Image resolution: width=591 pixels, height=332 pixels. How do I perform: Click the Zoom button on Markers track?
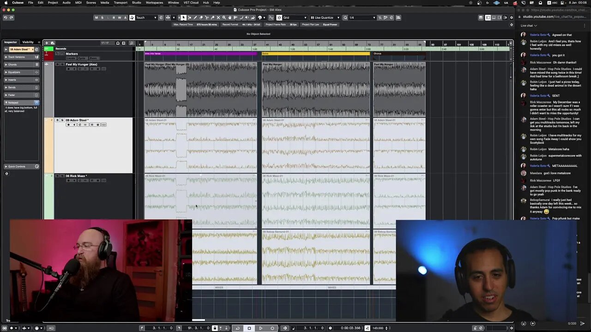click(x=94, y=58)
